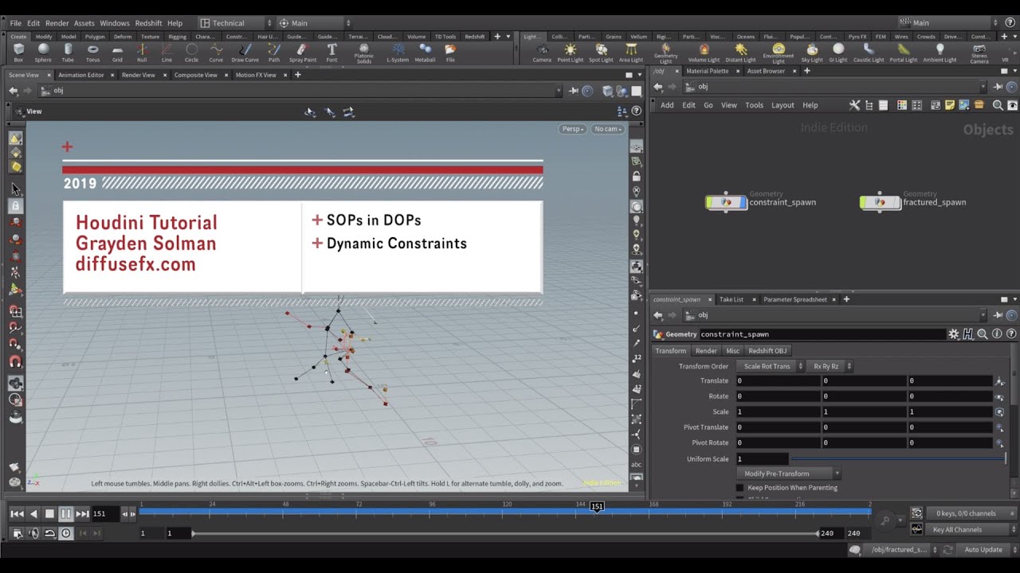
Task: Jump to the first frame
Action: (x=17, y=514)
